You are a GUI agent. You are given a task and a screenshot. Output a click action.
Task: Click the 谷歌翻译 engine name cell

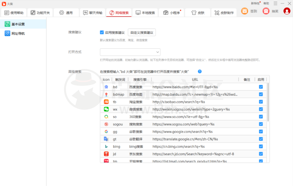pos(136,139)
